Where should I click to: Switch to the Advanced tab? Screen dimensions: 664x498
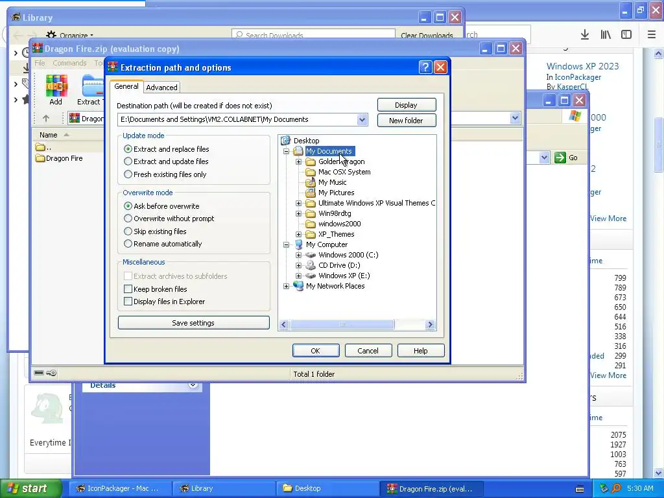click(x=161, y=88)
